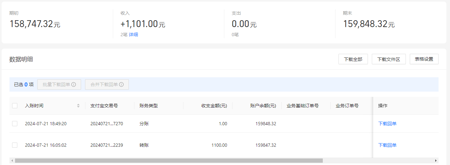
Task: Click the balance 159847.32 cell
Action: click(x=266, y=145)
